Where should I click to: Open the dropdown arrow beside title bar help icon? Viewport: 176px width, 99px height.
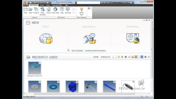pos(133,2)
